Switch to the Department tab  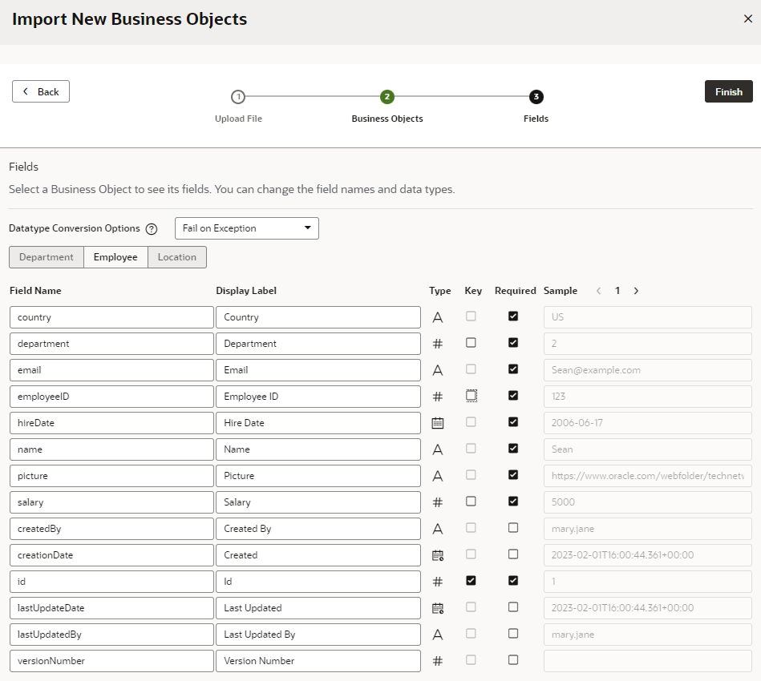click(46, 257)
